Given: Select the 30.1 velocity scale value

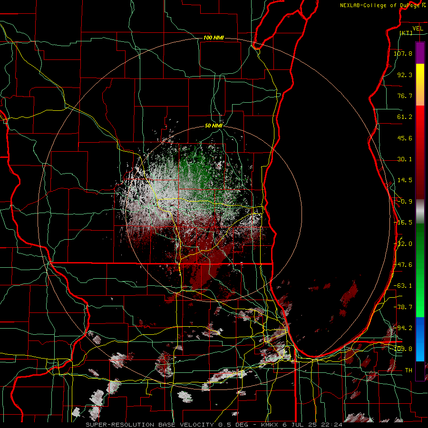Looking at the screenshot, I should [405, 159].
